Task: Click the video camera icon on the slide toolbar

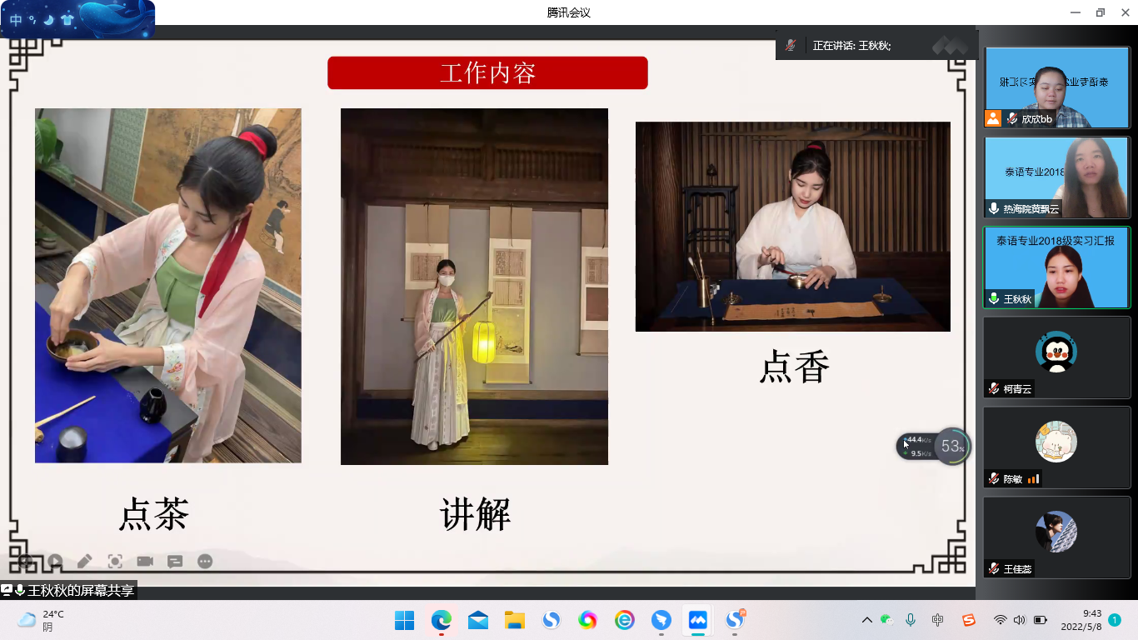Action: [145, 562]
